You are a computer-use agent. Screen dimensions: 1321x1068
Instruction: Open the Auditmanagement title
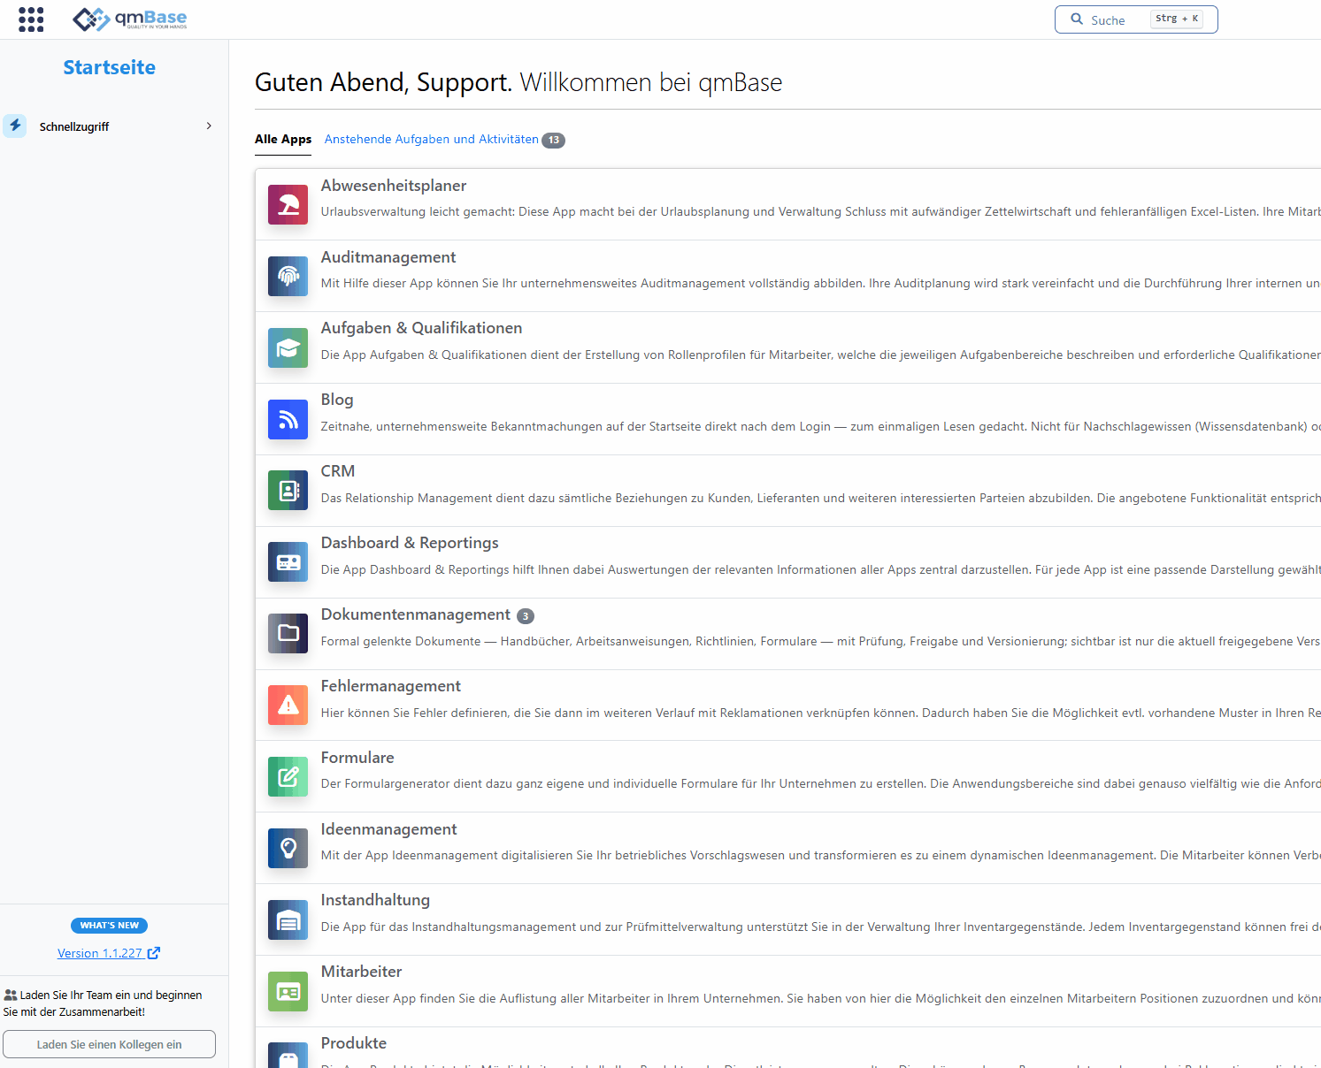(388, 257)
